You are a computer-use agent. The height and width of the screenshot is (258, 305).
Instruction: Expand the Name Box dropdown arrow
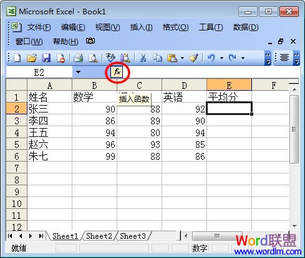click(x=78, y=72)
